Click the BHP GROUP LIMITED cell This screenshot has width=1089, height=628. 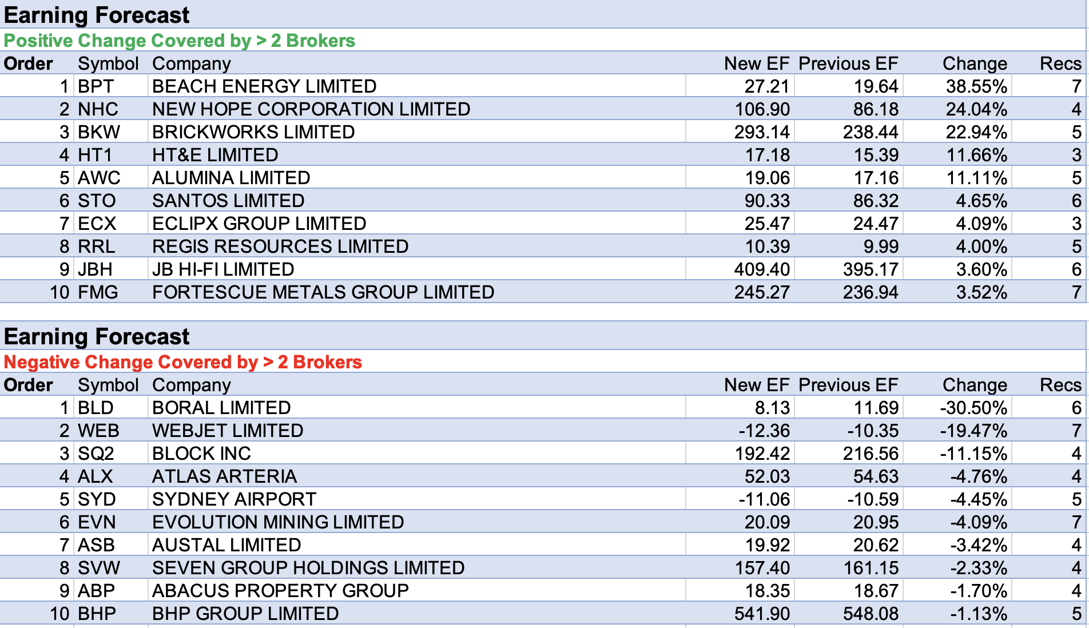pyautogui.click(x=245, y=614)
